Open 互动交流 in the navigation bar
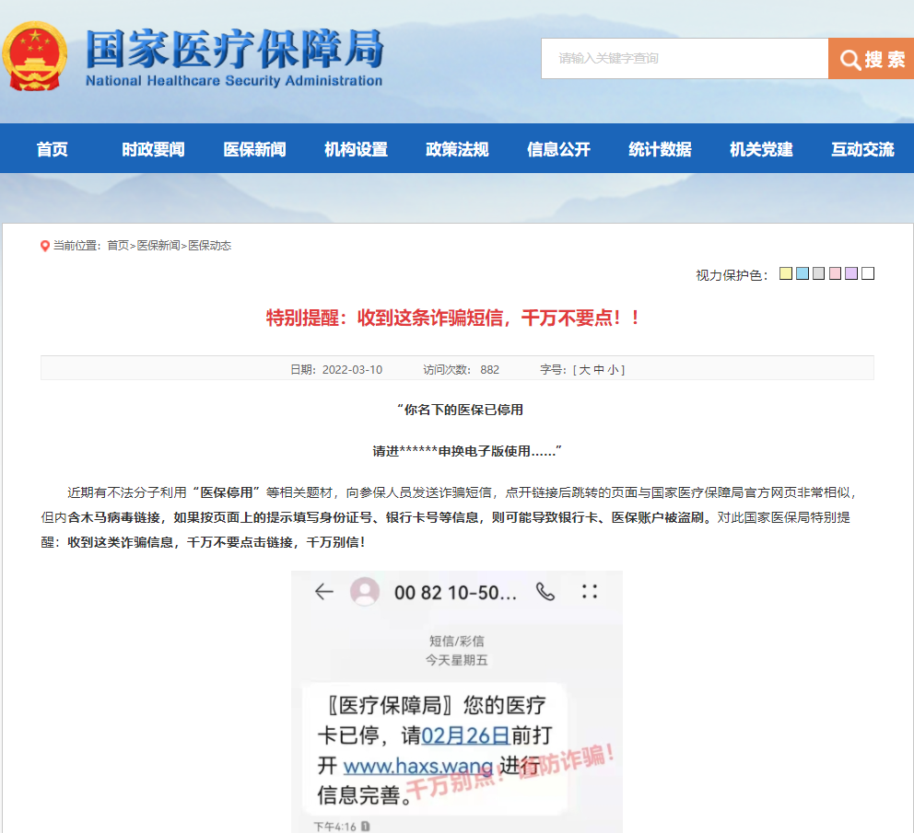Screen dimensions: 914x833 [x=862, y=149]
